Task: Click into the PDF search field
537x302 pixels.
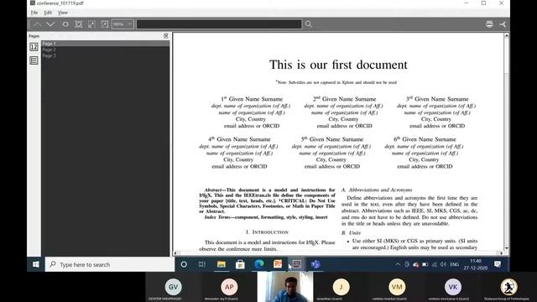Action: click(219, 24)
